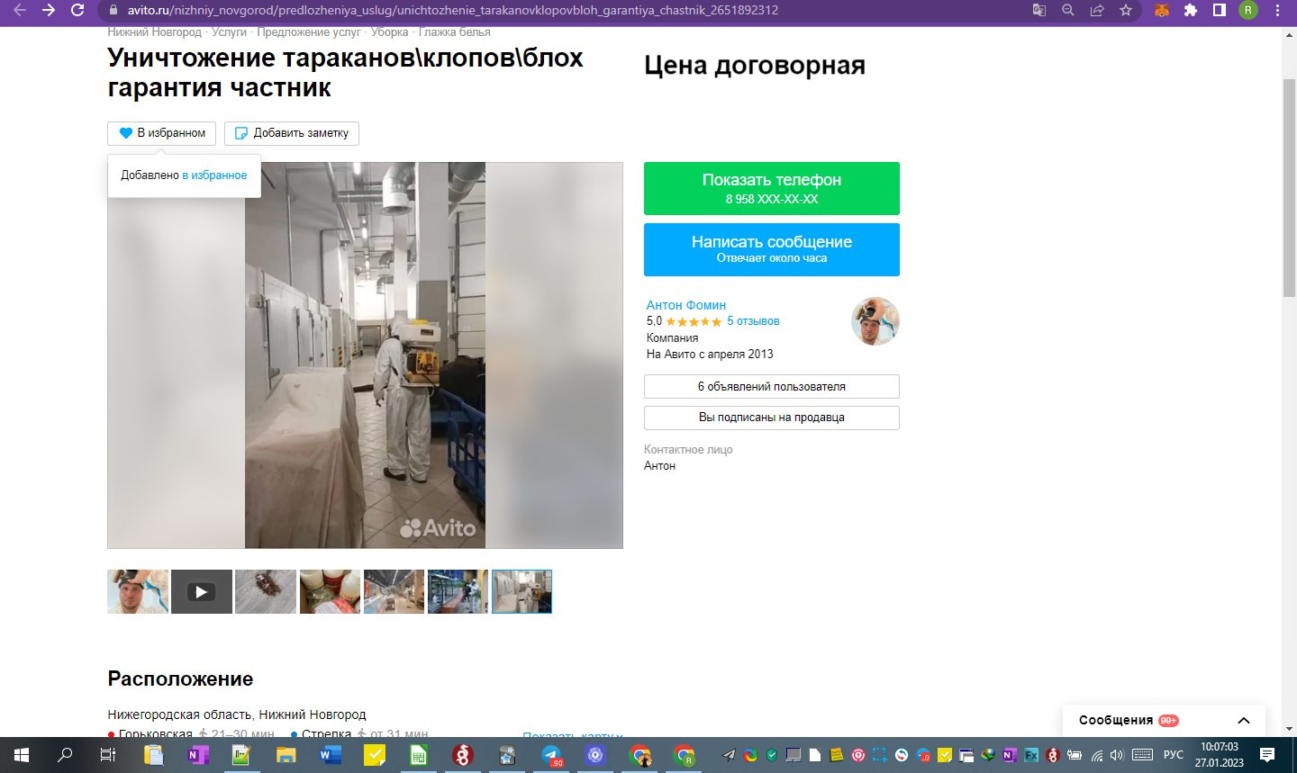Select the fifth gallery thumbnail of a hall
1297x773 pixels.
[394, 591]
